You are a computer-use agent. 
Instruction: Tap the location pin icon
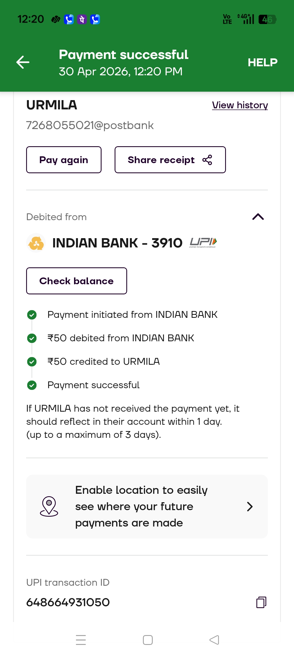[49, 506]
